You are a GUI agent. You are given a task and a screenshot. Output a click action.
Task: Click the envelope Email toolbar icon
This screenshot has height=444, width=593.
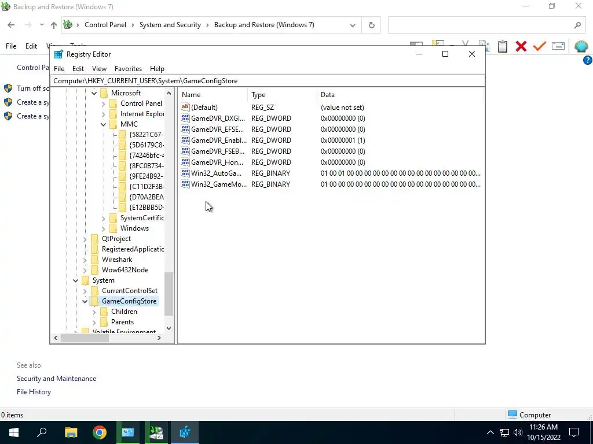pyautogui.click(x=558, y=46)
